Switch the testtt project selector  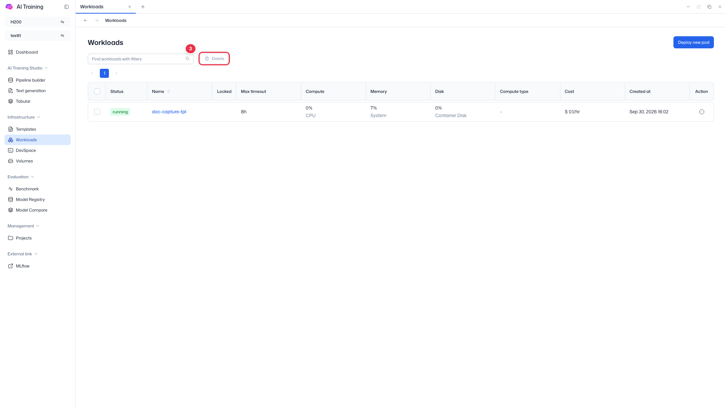click(37, 36)
